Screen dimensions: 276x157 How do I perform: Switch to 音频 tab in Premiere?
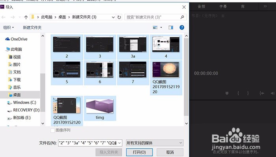tap(201, 7)
